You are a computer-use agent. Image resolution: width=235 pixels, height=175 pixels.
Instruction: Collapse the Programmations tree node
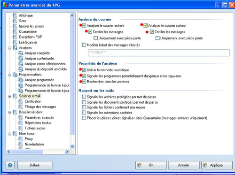click(x=10, y=75)
